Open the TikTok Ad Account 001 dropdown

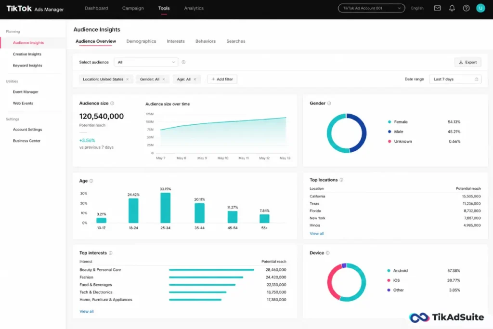[x=371, y=8]
